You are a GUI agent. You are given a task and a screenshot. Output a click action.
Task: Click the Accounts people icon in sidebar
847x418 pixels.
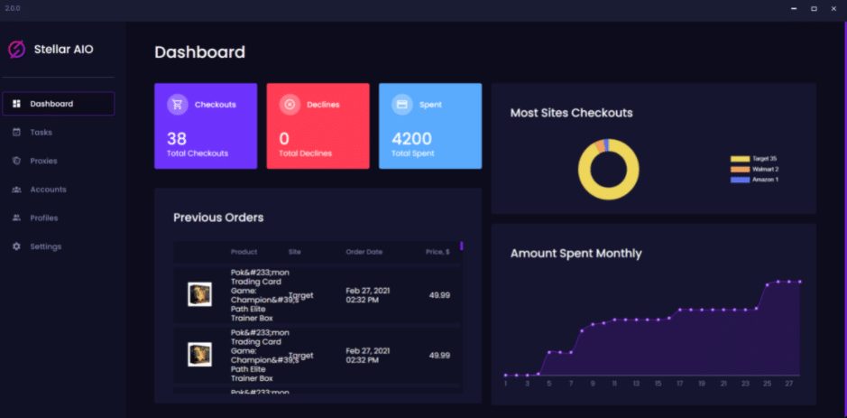pyautogui.click(x=16, y=190)
